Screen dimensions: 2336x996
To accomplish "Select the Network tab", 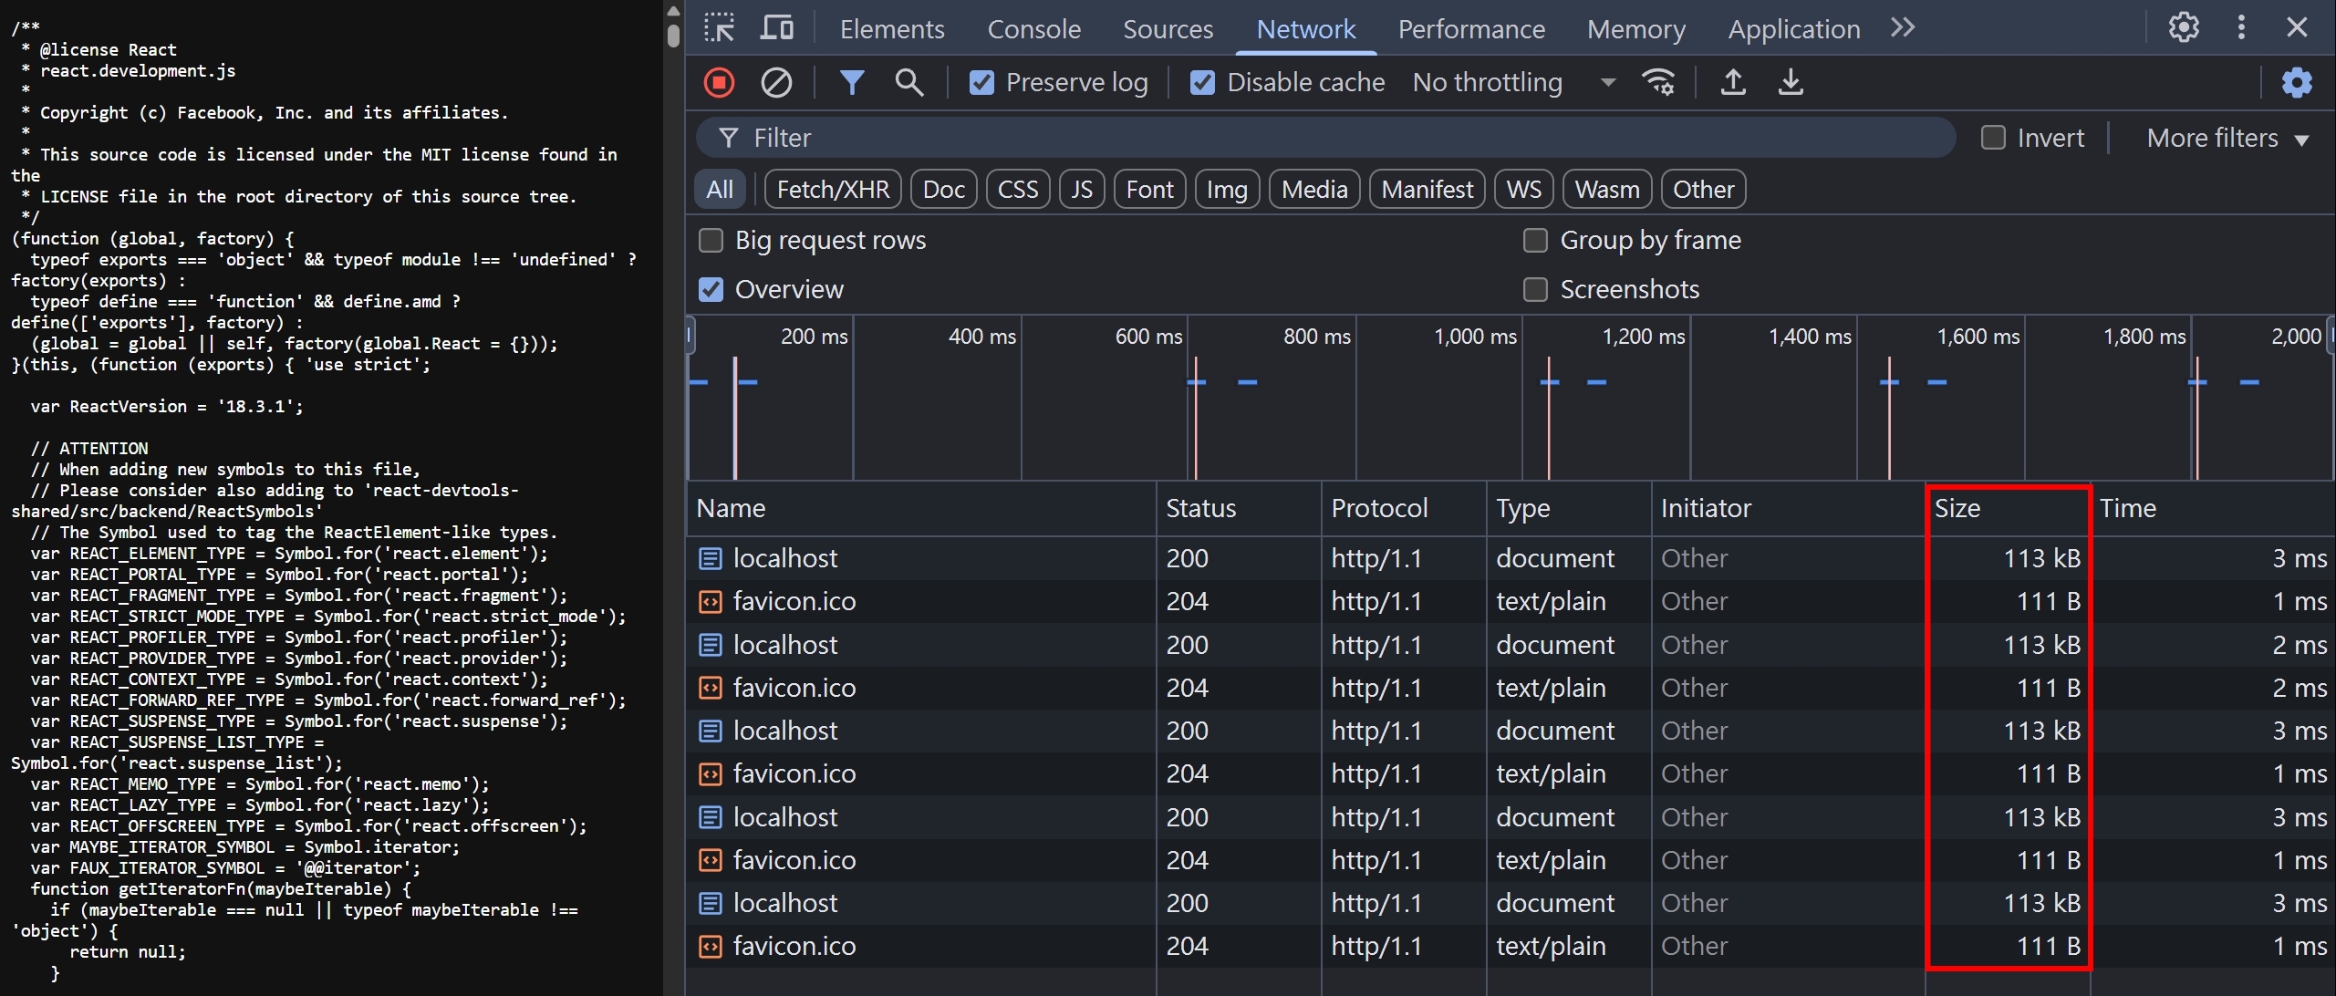I will coord(1305,29).
